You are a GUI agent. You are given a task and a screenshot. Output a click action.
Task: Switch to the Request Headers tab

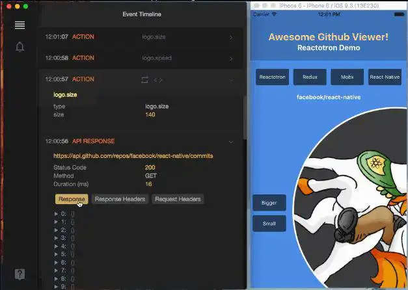[178, 199]
